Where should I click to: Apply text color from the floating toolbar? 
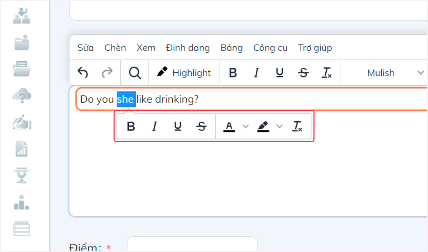point(229,126)
